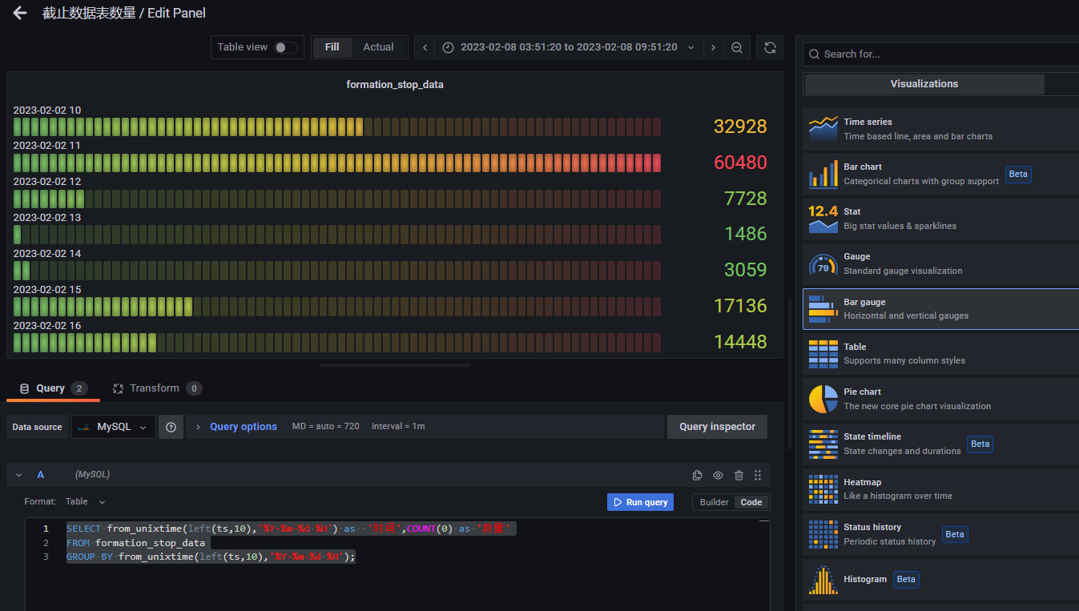Click the Beta badge on Status history
This screenshot has width=1079, height=611.
955,534
